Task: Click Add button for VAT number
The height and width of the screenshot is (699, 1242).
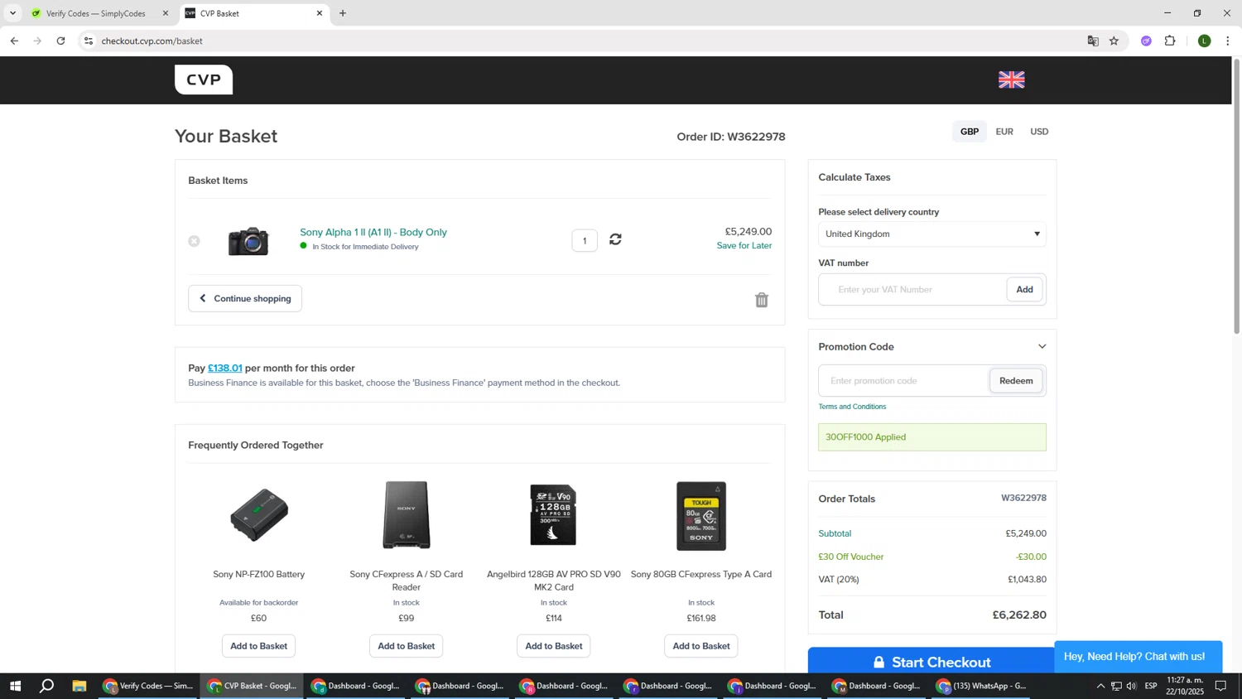Action: (x=1025, y=290)
